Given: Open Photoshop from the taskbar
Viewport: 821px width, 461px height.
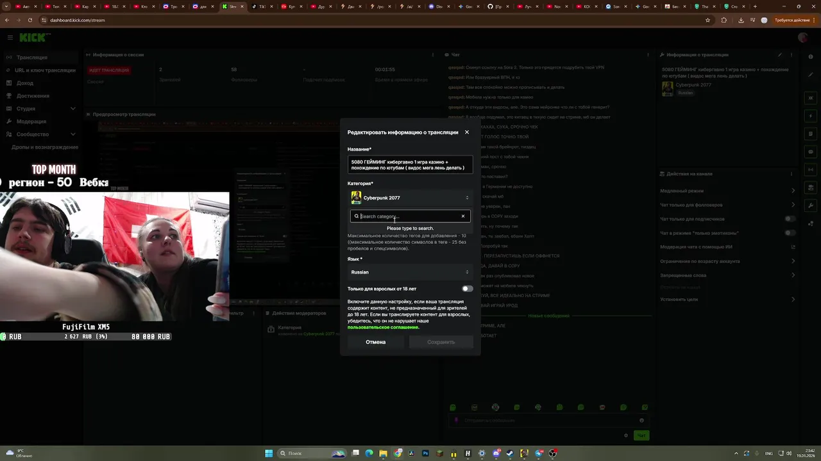Looking at the screenshot, I should tap(425, 453).
